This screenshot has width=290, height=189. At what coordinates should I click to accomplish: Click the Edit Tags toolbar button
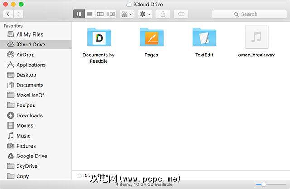pos(181,14)
